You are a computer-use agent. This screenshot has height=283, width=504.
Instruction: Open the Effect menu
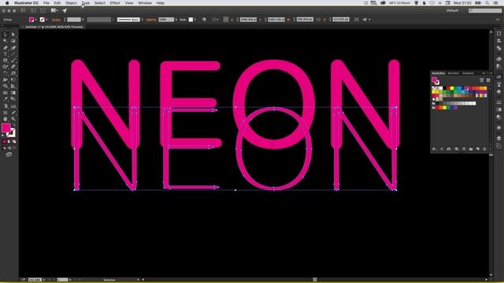coord(115,3)
